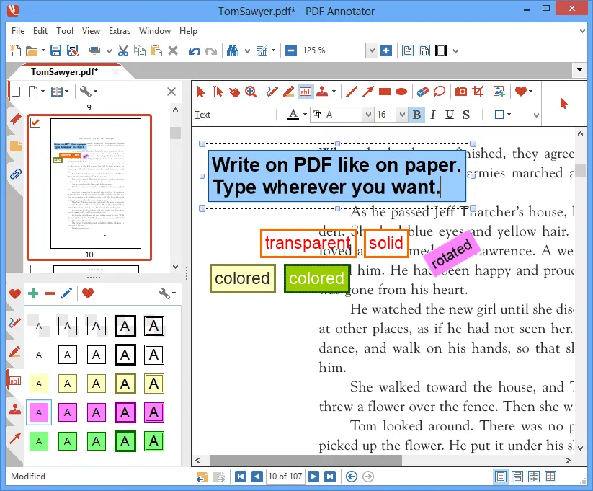The image size is (593, 491).
Task: Pick the magenta stamp style swatch
Action: [38, 412]
